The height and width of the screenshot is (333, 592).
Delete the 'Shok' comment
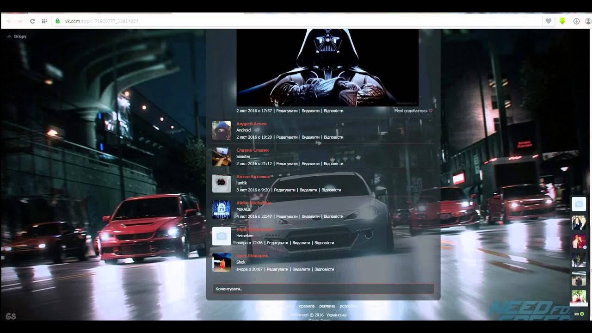302,269
